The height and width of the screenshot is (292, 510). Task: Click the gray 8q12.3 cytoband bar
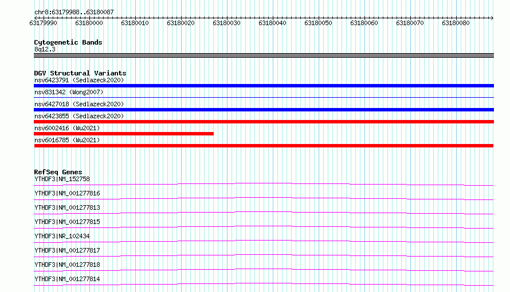[264, 55]
